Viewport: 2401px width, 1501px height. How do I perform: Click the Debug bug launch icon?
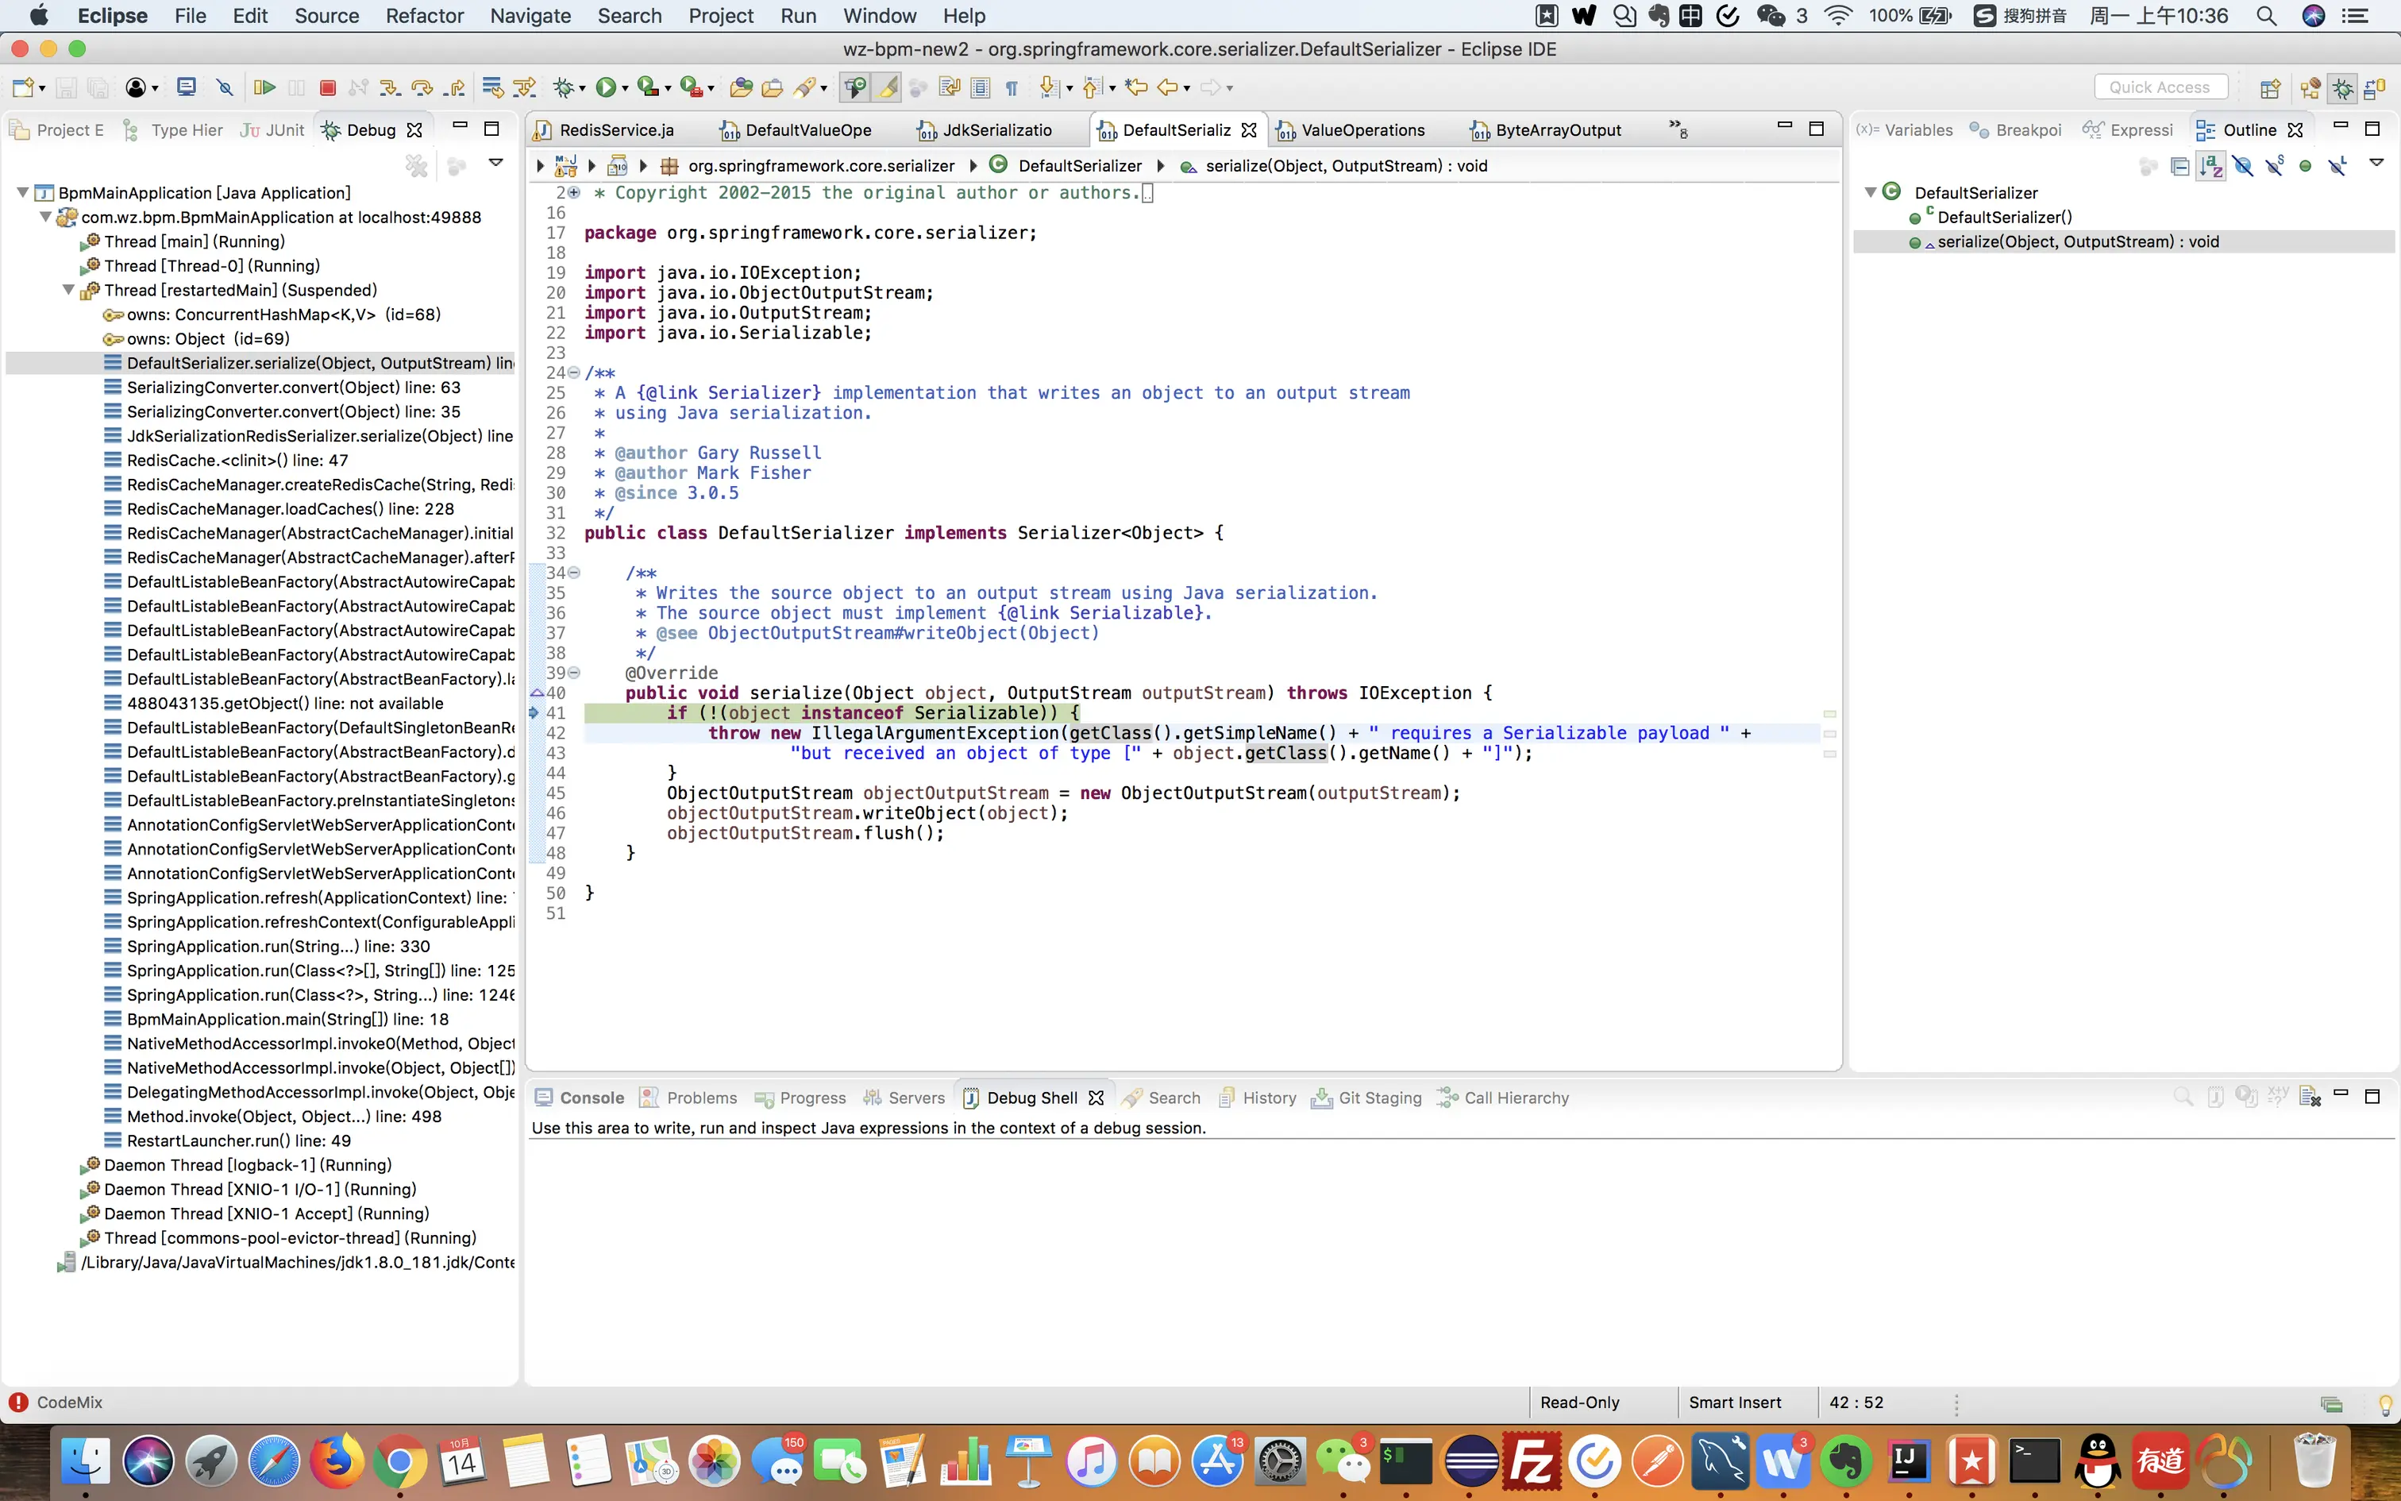(x=563, y=88)
